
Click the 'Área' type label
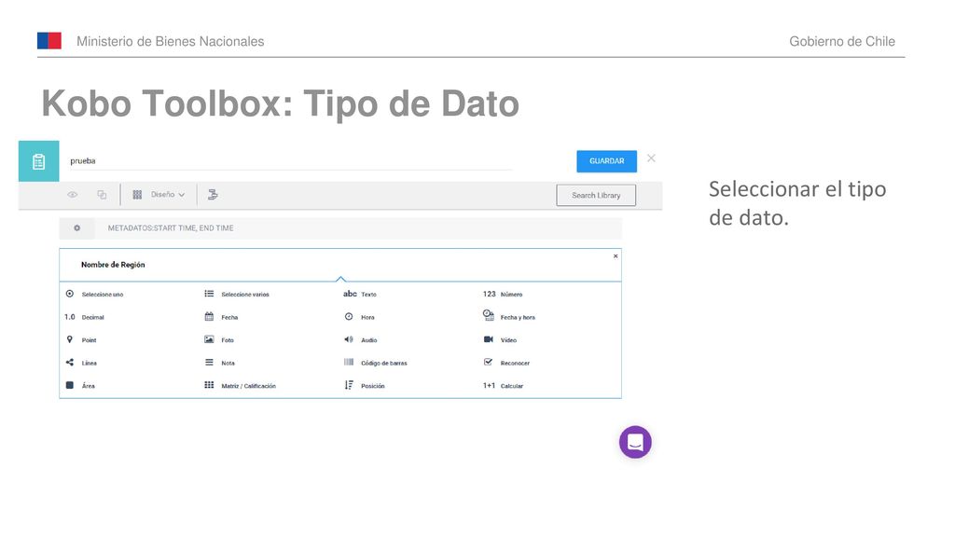click(89, 386)
